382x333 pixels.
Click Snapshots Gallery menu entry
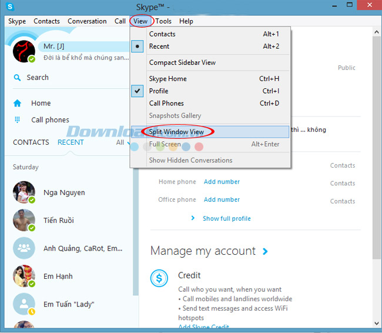pyautogui.click(x=210, y=116)
